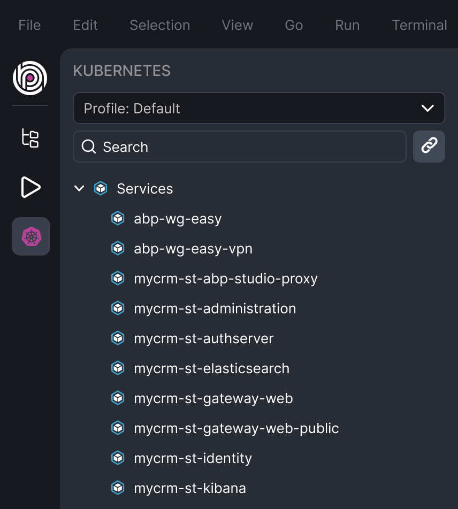This screenshot has height=509, width=458.
Task: Open the Selection menu
Action: (160, 25)
